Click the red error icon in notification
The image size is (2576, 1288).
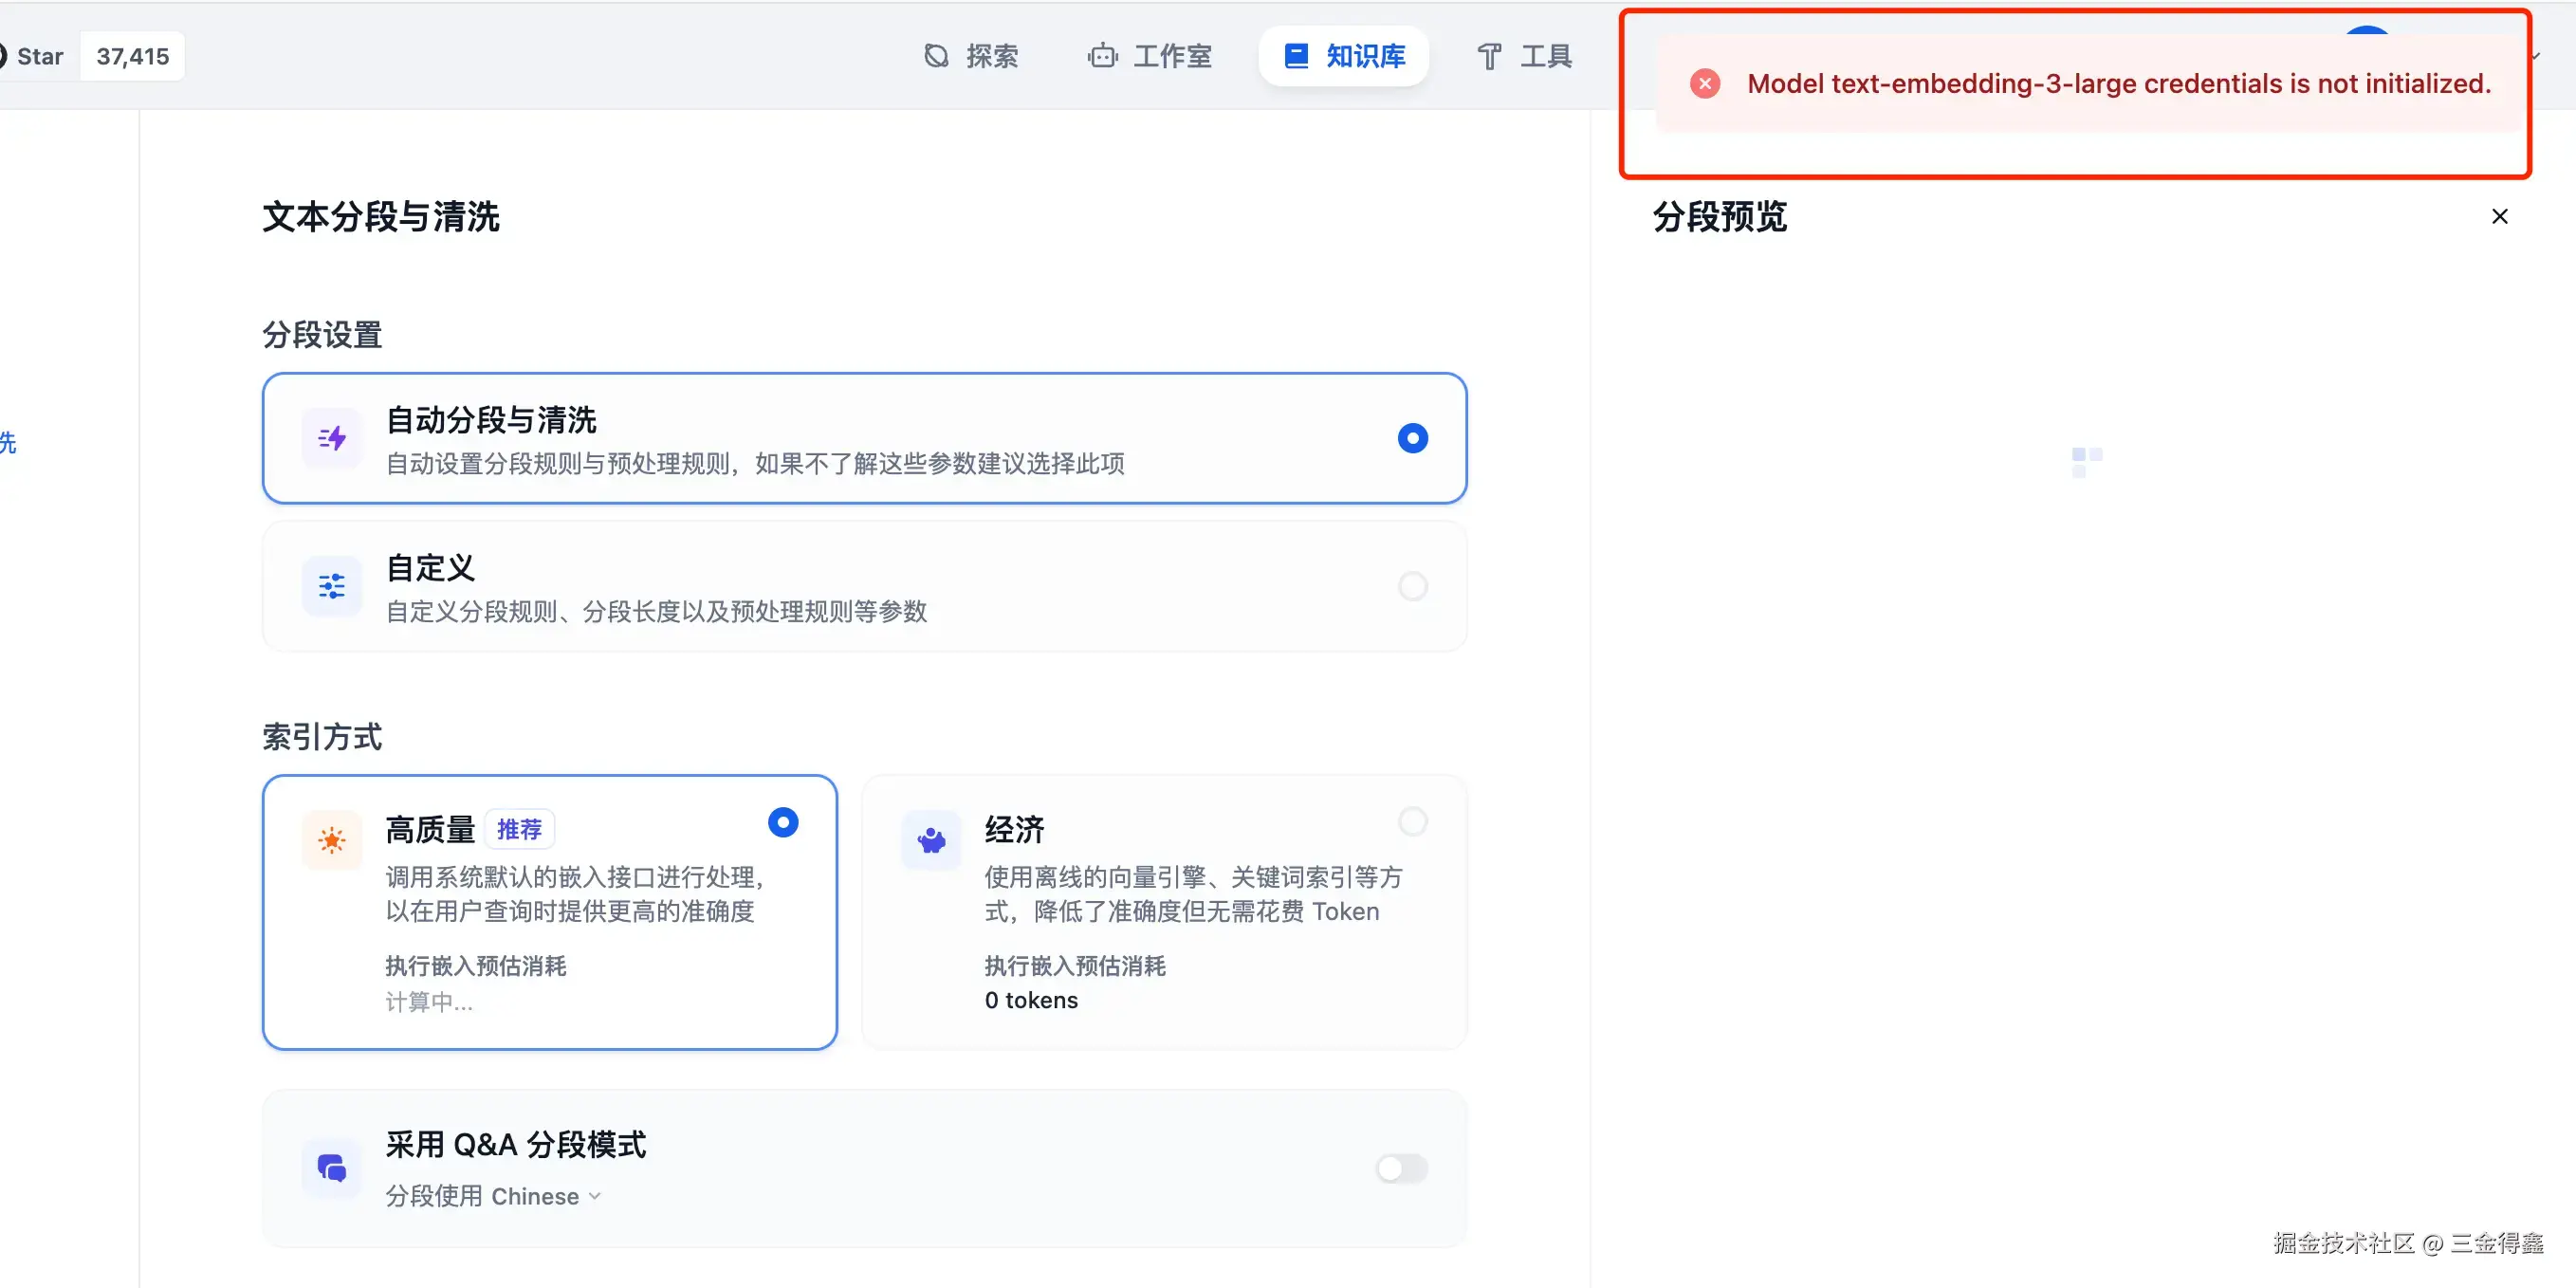1705,84
